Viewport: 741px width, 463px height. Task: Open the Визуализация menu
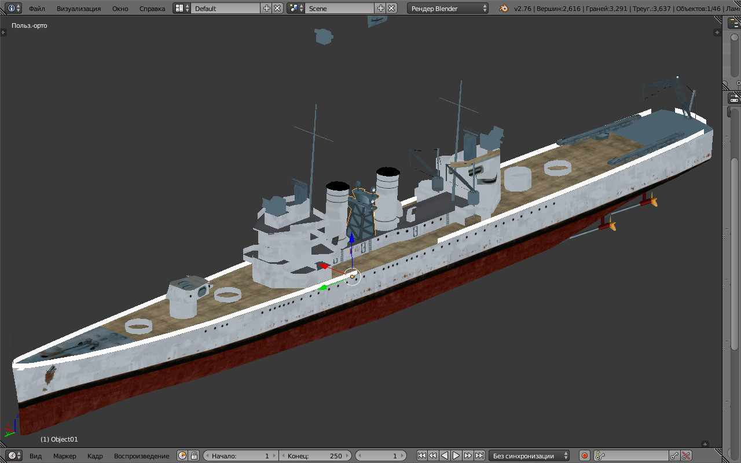79,9
